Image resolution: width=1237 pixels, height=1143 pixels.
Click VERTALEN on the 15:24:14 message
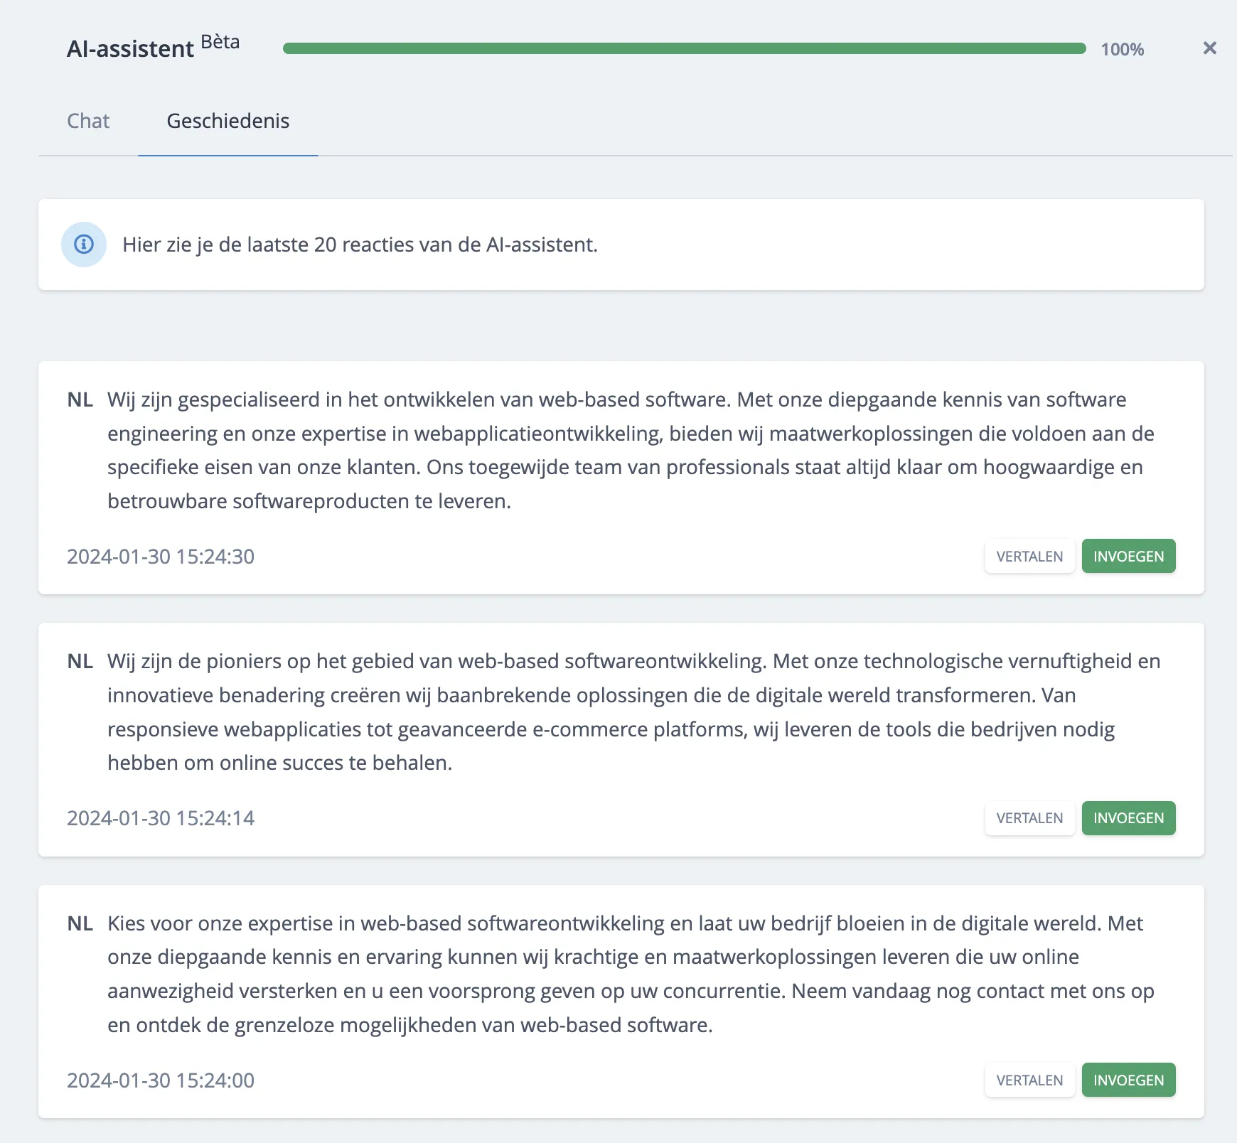(x=1029, y=818)
